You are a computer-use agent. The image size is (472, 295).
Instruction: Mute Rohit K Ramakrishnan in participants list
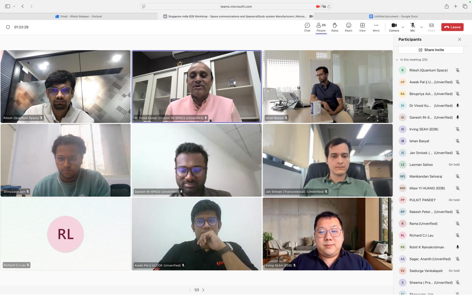pos(457,247)
